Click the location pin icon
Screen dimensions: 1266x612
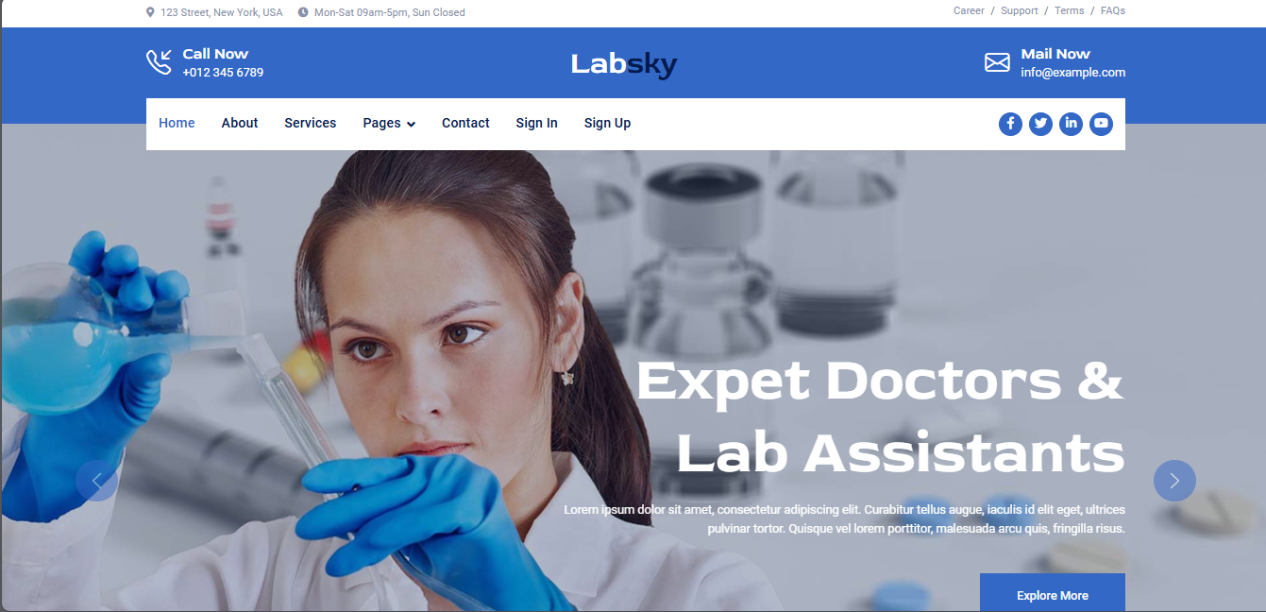150,12
